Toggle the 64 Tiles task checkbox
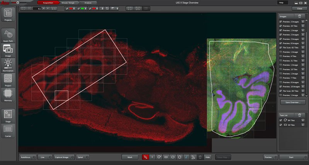309x165 pixels. pyautogui.click(x=280, y=120)
